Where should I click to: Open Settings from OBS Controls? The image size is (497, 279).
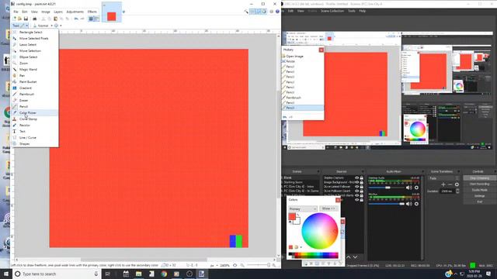[480, 196]
